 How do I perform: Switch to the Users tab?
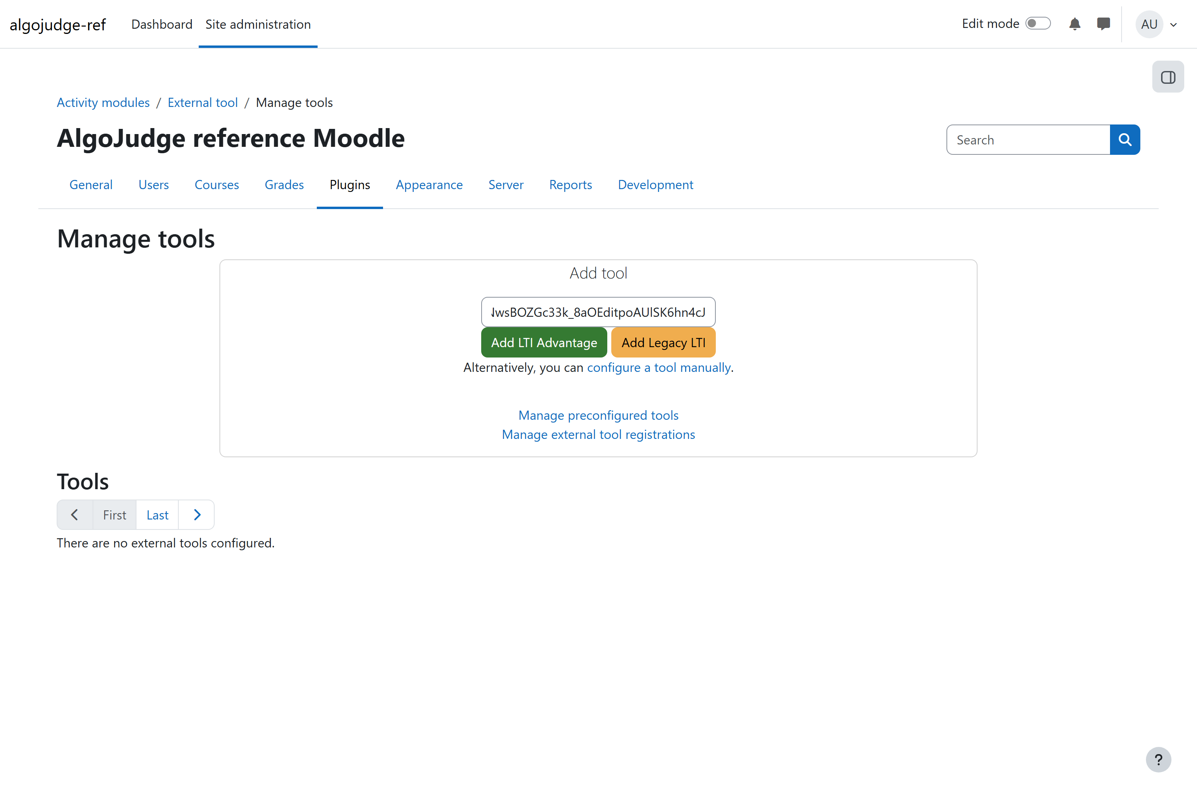pyautogui.click(x=154, y=185)
